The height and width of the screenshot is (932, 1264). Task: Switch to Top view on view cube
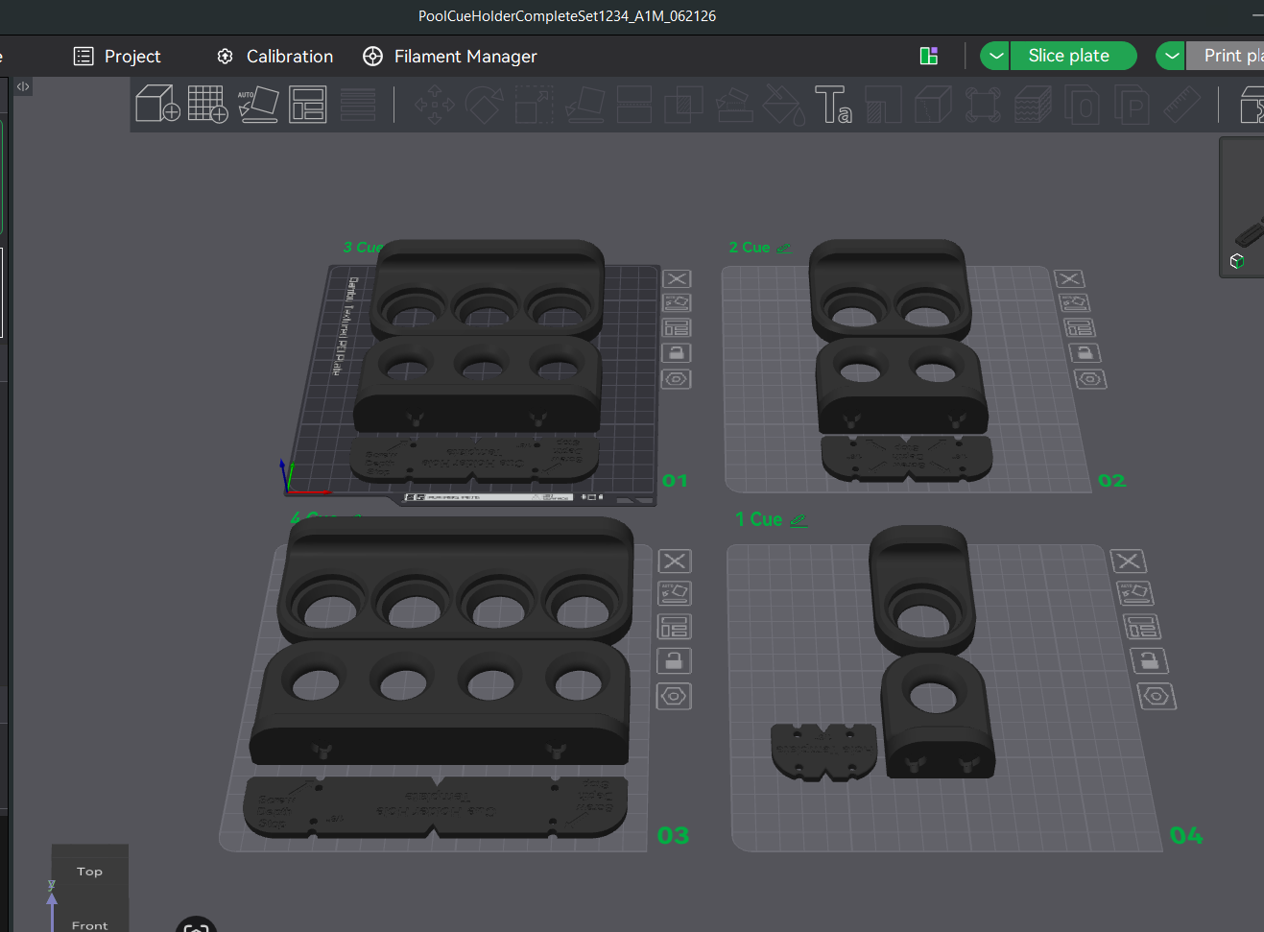coord(89,872)
